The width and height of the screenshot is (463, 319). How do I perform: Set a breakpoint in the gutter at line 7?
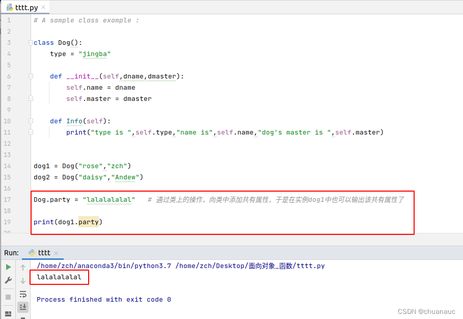pyautogui.click(x=23, y=87)
